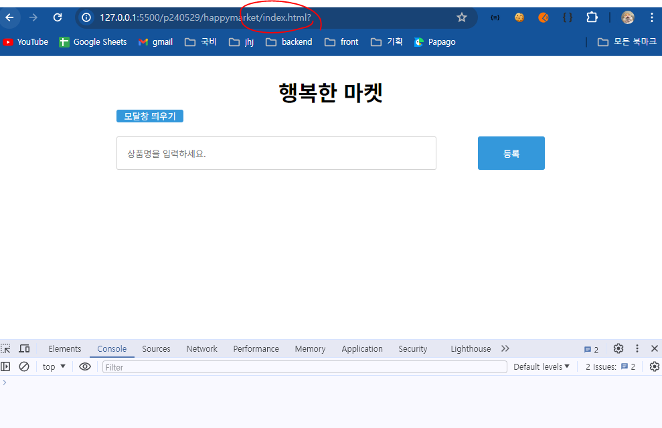Switch to the Security tab
Screen dimensions: 662x428
pos(412,348)
